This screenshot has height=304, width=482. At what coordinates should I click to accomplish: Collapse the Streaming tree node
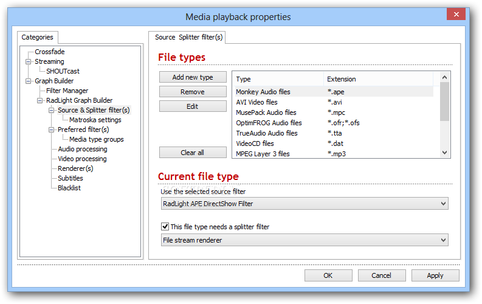coord(29,61)
